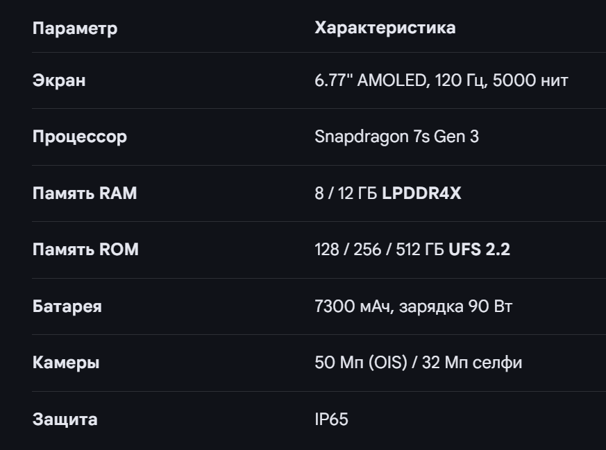Image resolution: width=606 pixels, height=450 pixels.
Task: Click the bold UFS 2.2 text
Action: tap(479, 250)
